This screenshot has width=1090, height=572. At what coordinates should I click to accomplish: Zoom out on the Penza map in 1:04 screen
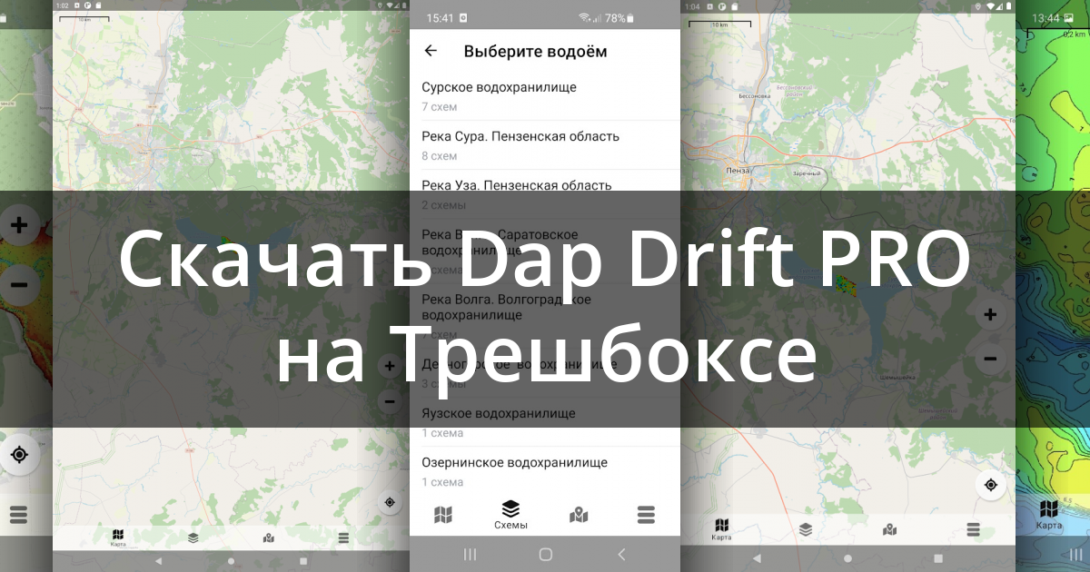coord(990,359)
